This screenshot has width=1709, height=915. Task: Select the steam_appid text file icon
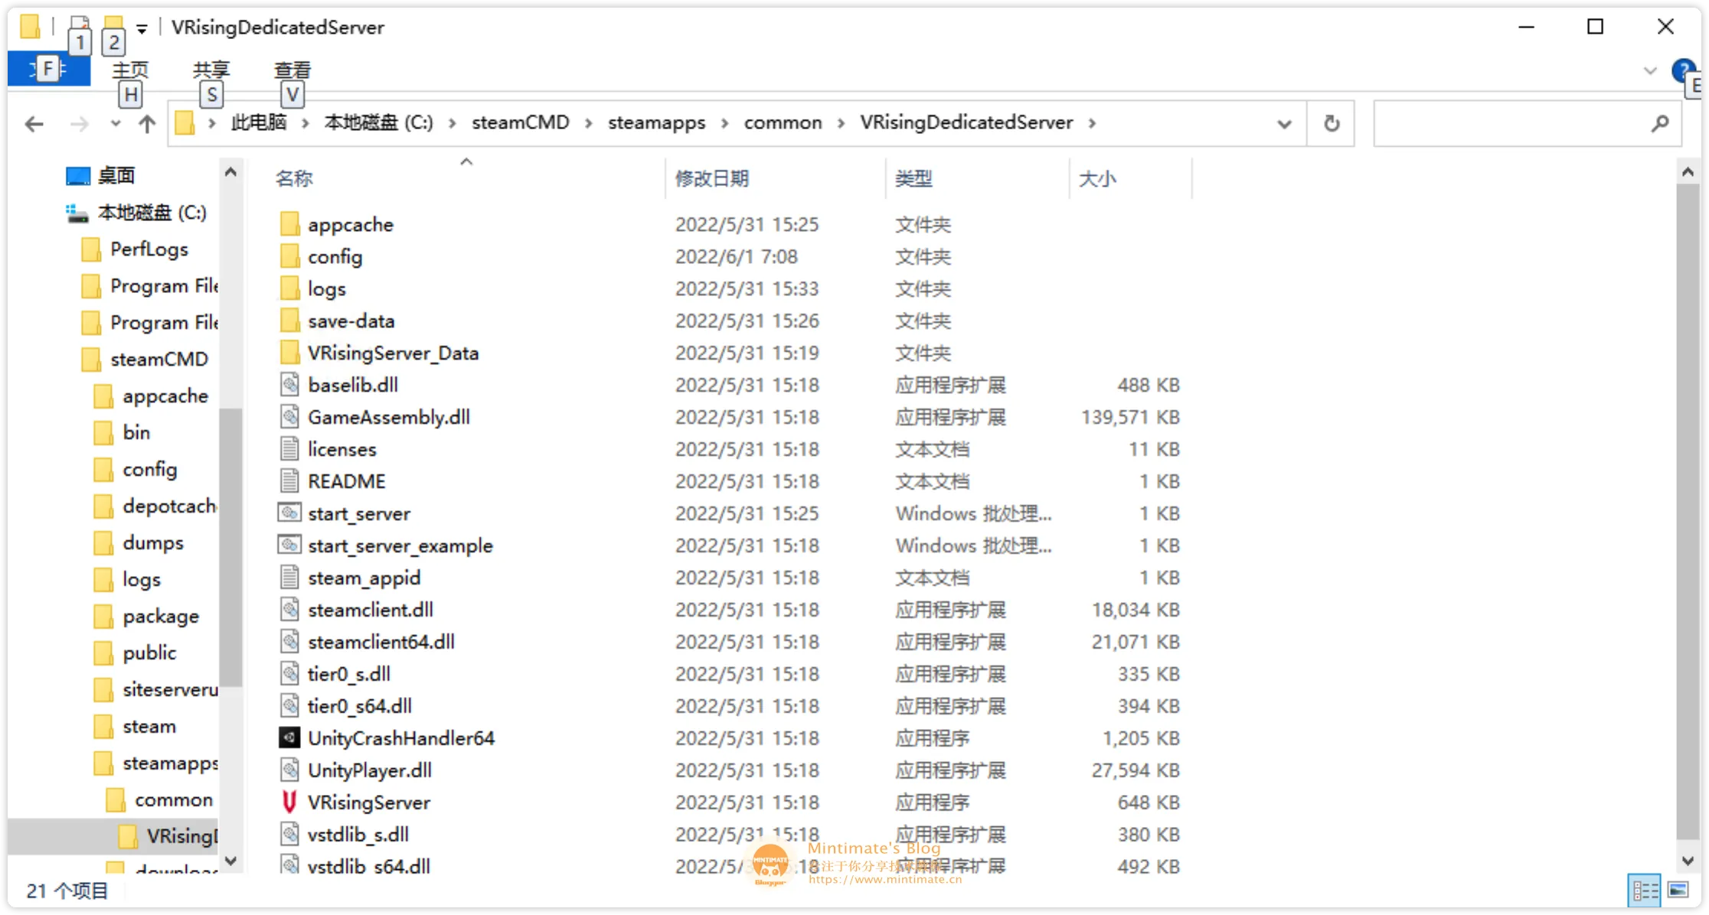click(x=289, y=577)
